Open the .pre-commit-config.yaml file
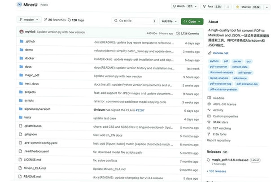The width and height of the screenshot is (271, 182). pyautogui.click(x=41, y=143)
